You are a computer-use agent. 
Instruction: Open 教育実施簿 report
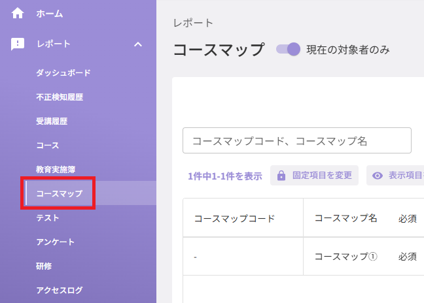pyautogui.click(x=56, y=169)
